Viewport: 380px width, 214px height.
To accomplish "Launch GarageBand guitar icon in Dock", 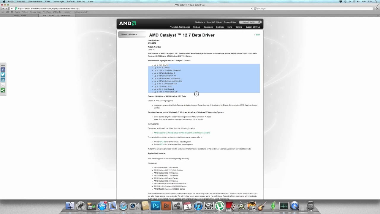I will pyautogui.click(x=262, y=206).
